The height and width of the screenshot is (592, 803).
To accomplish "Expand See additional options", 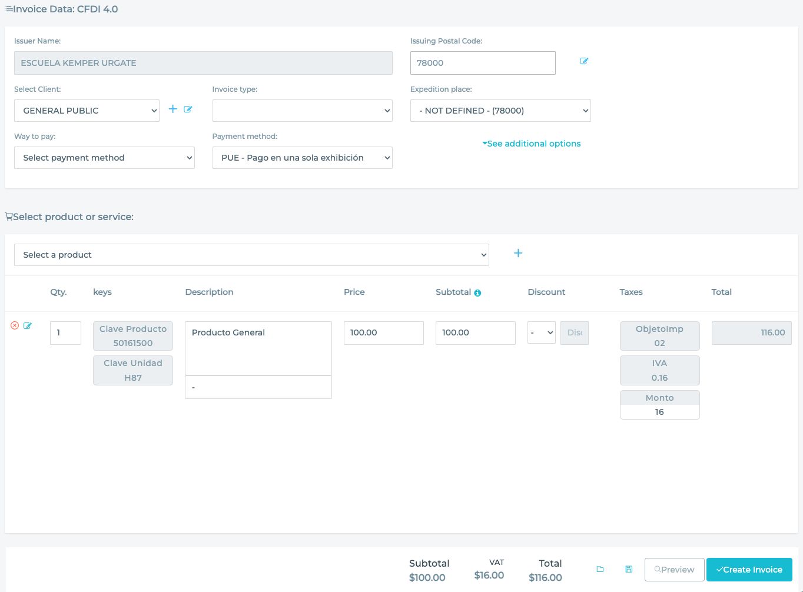I will click(x=532, y=144).
